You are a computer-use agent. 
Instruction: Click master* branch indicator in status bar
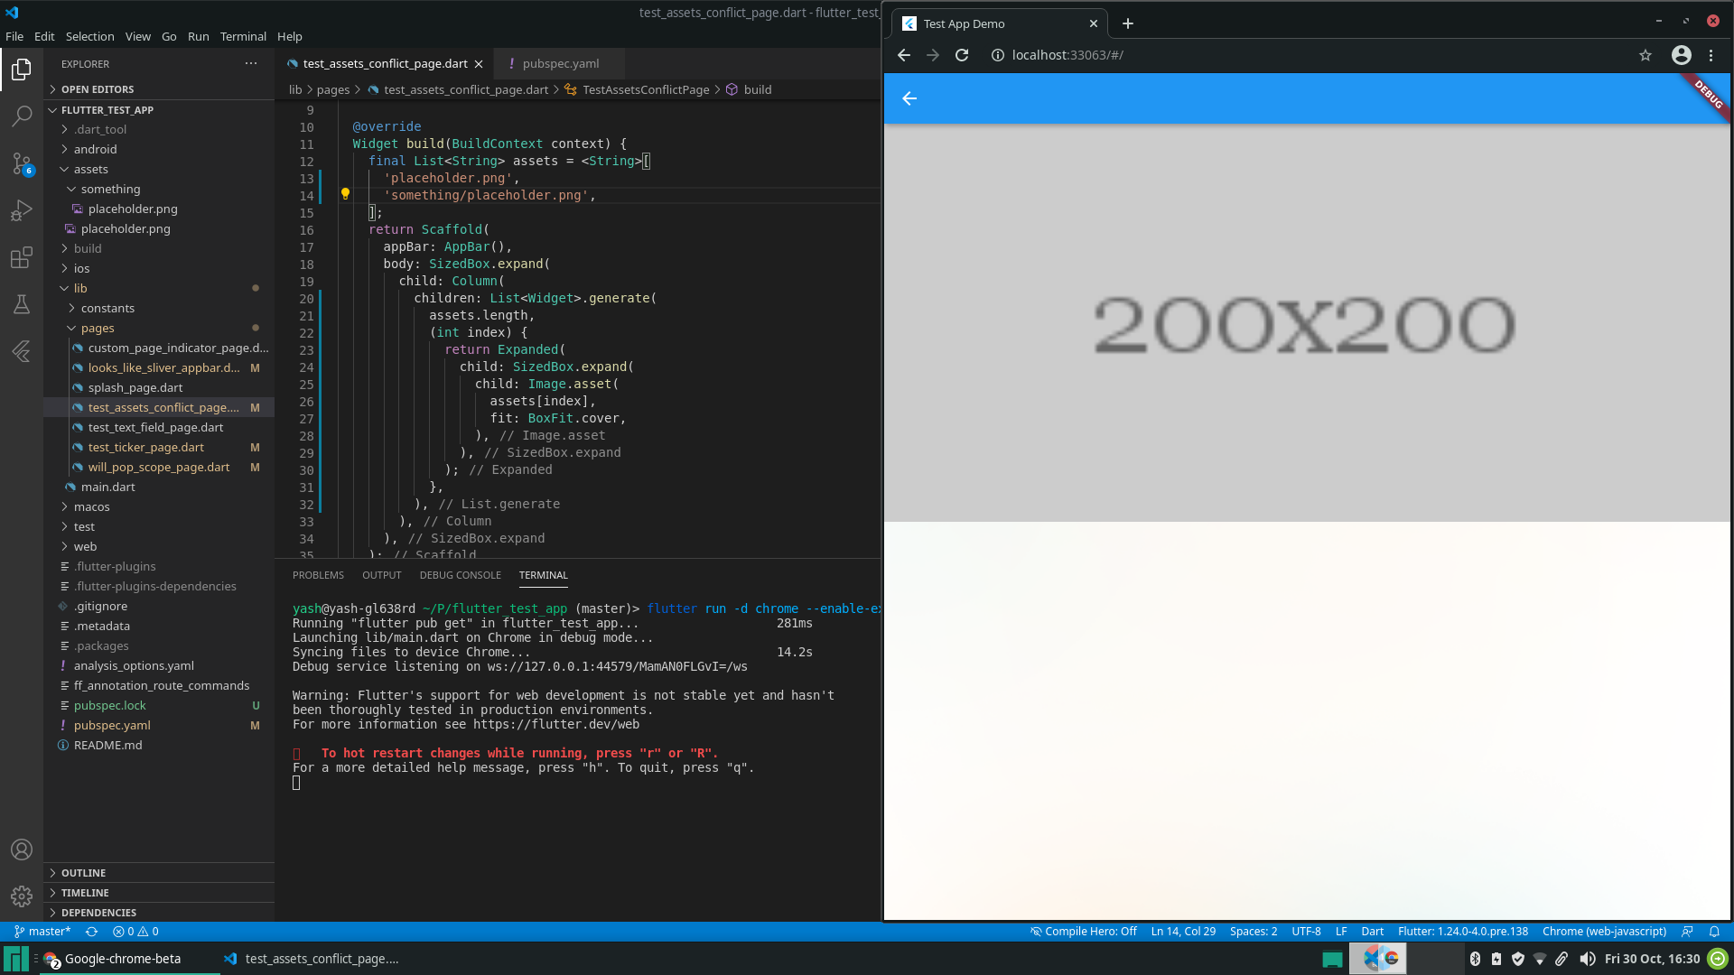click(x=42, y=932)
